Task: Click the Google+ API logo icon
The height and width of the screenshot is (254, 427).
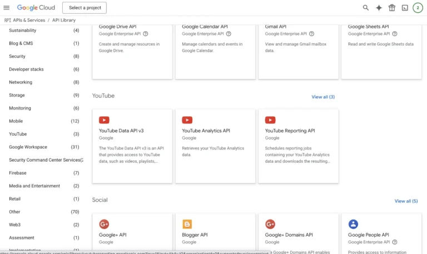Action: click(x=104, y=224)
